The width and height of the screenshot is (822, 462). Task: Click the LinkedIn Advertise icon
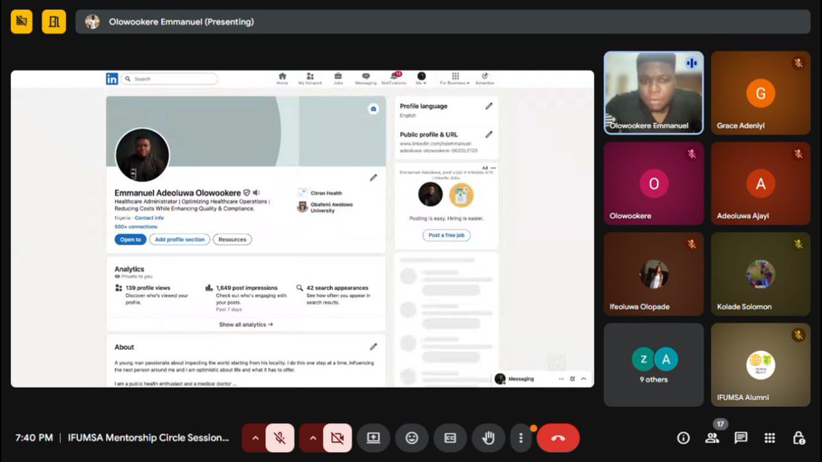(x=485, y=79)
